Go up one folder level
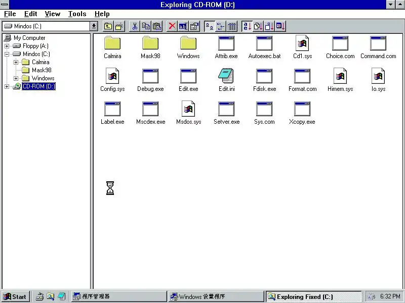The height and width of the screenshot is (303, 405). [108, 26]
